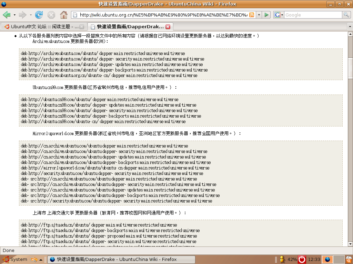Click the magnifier search button

click(x=346, y=15)
